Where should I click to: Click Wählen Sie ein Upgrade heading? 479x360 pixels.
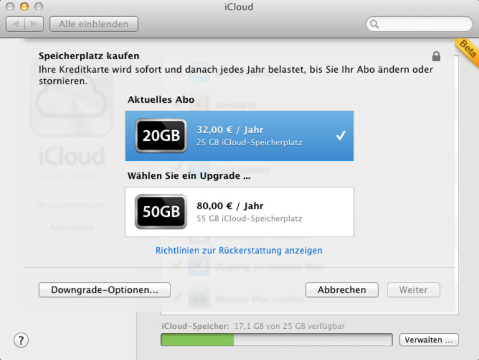pos(188,176)
